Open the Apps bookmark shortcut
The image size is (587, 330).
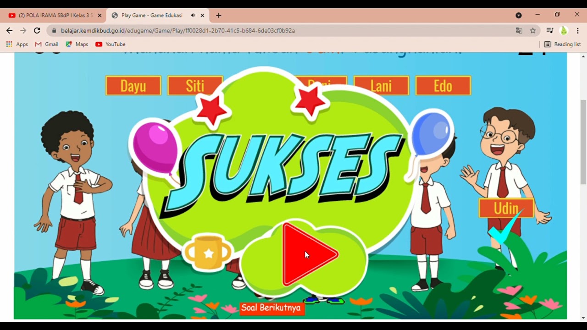point(17,44)
